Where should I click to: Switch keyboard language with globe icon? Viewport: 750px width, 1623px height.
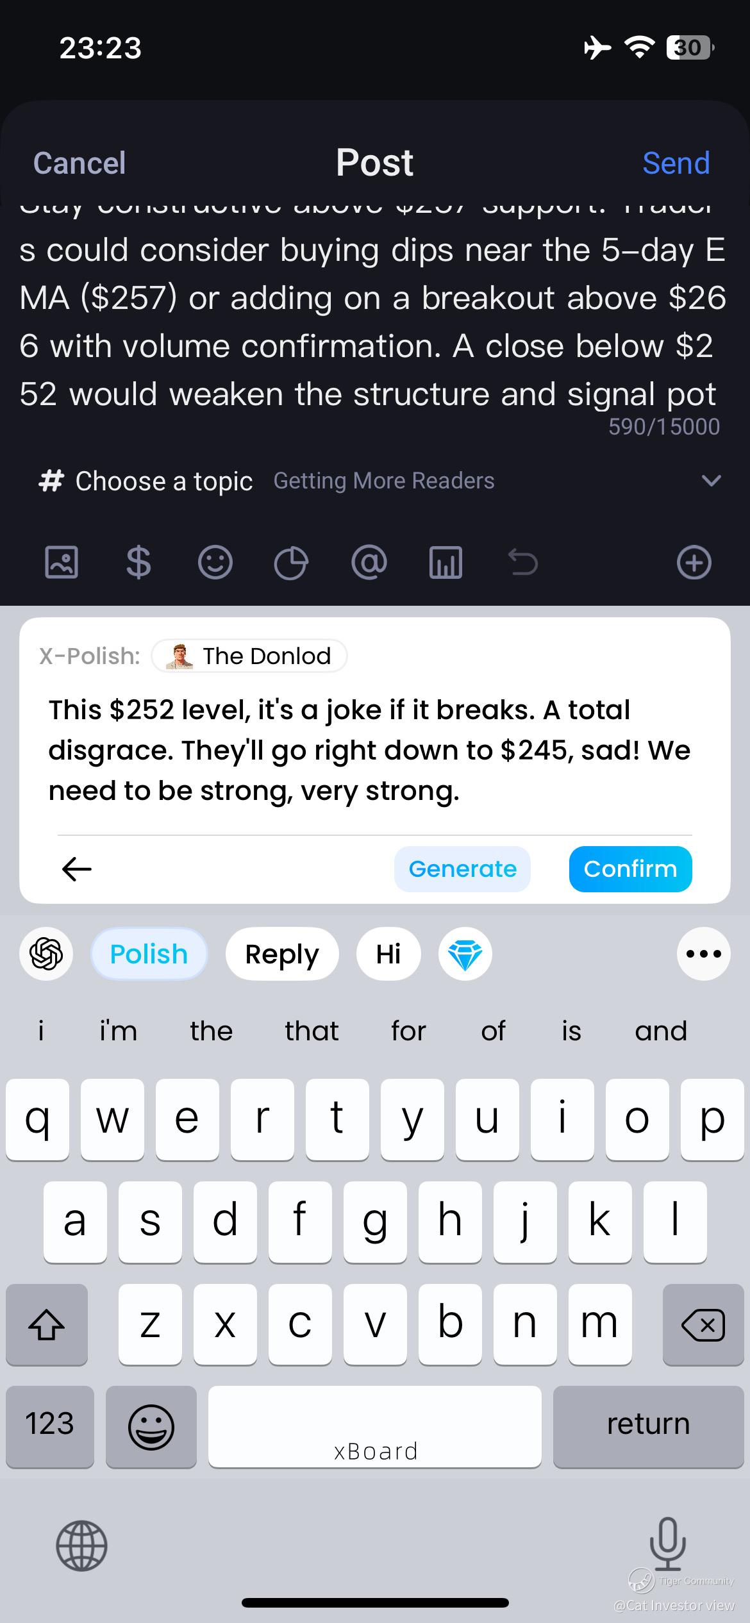(81, 1545)
